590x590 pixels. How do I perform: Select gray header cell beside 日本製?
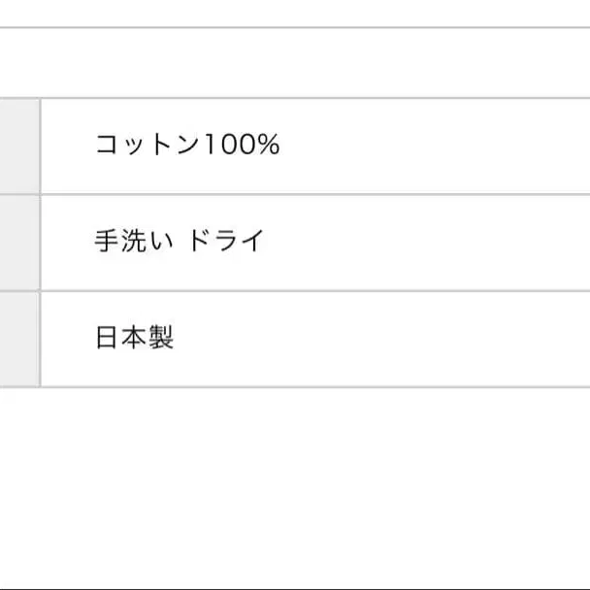[x=18, y=339]
